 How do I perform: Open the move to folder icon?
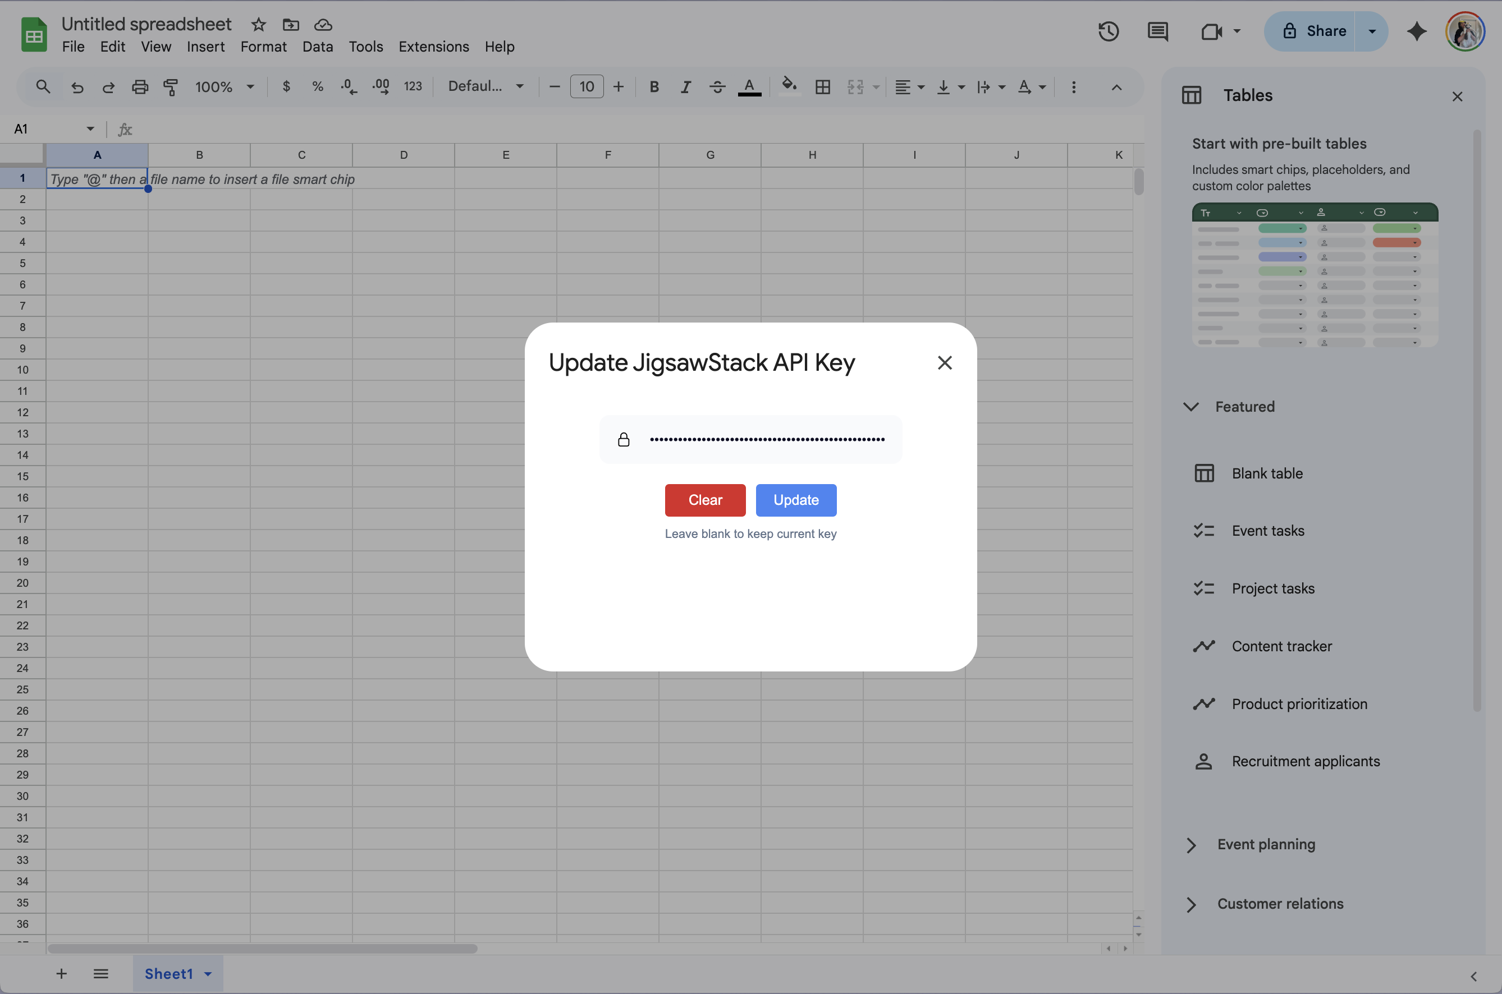click(291, 25)
